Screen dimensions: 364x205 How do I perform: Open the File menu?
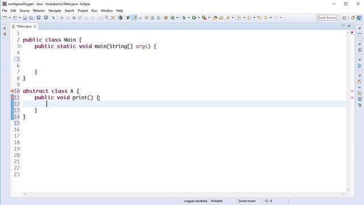point(5,11)
